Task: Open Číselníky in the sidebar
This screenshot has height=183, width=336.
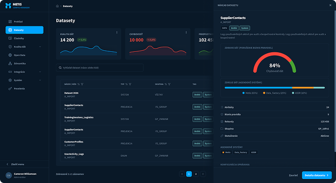Action: click(x=24, y=39)
